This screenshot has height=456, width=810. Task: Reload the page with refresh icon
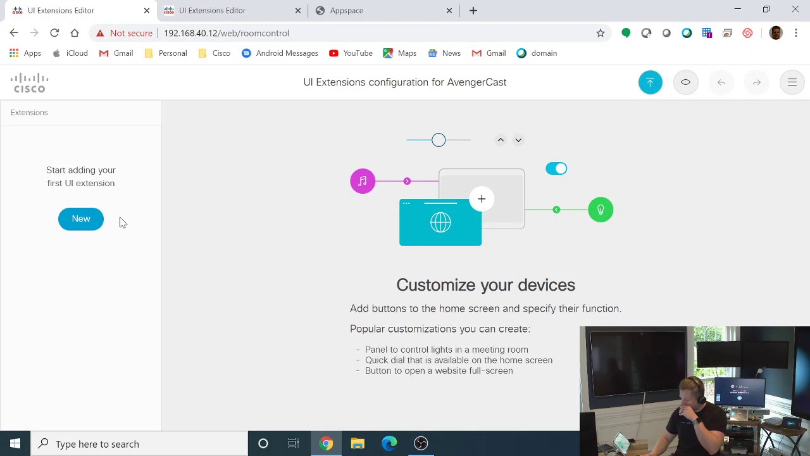tap(54, 33)
